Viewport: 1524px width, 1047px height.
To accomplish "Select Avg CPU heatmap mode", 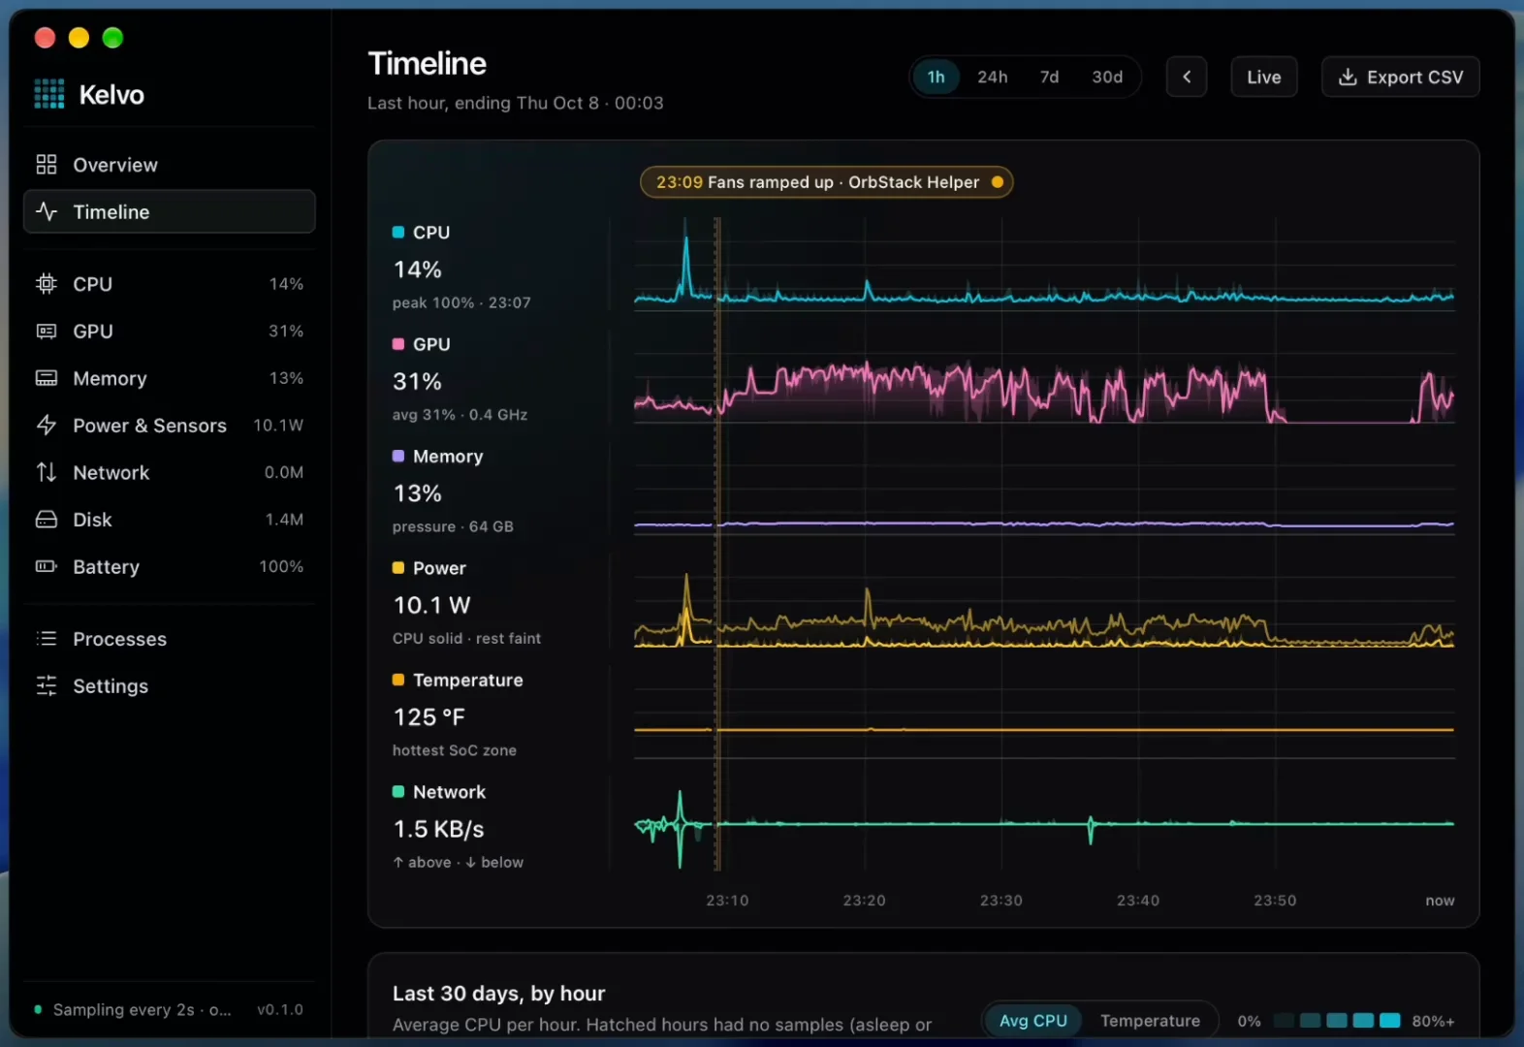I will pos(1033,1021).
